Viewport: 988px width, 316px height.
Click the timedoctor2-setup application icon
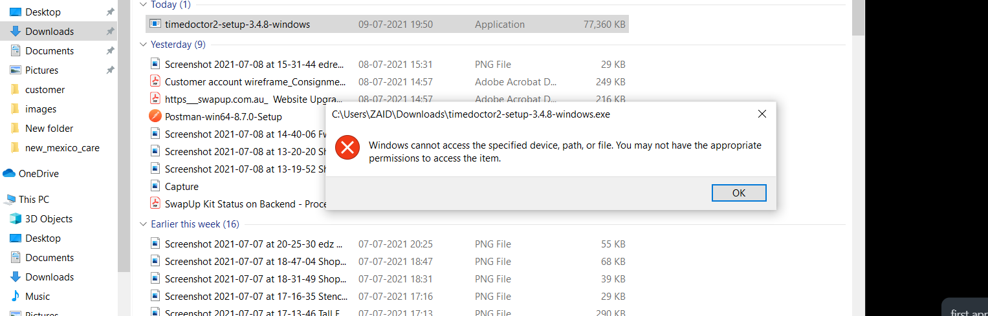(155, 25)
